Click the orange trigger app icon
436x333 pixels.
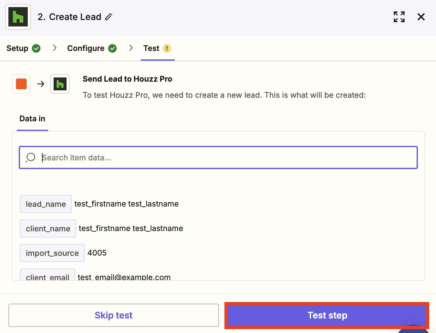(21, 84)
